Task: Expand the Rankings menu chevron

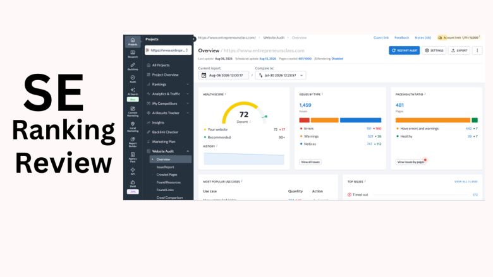Action: [188, 85]
